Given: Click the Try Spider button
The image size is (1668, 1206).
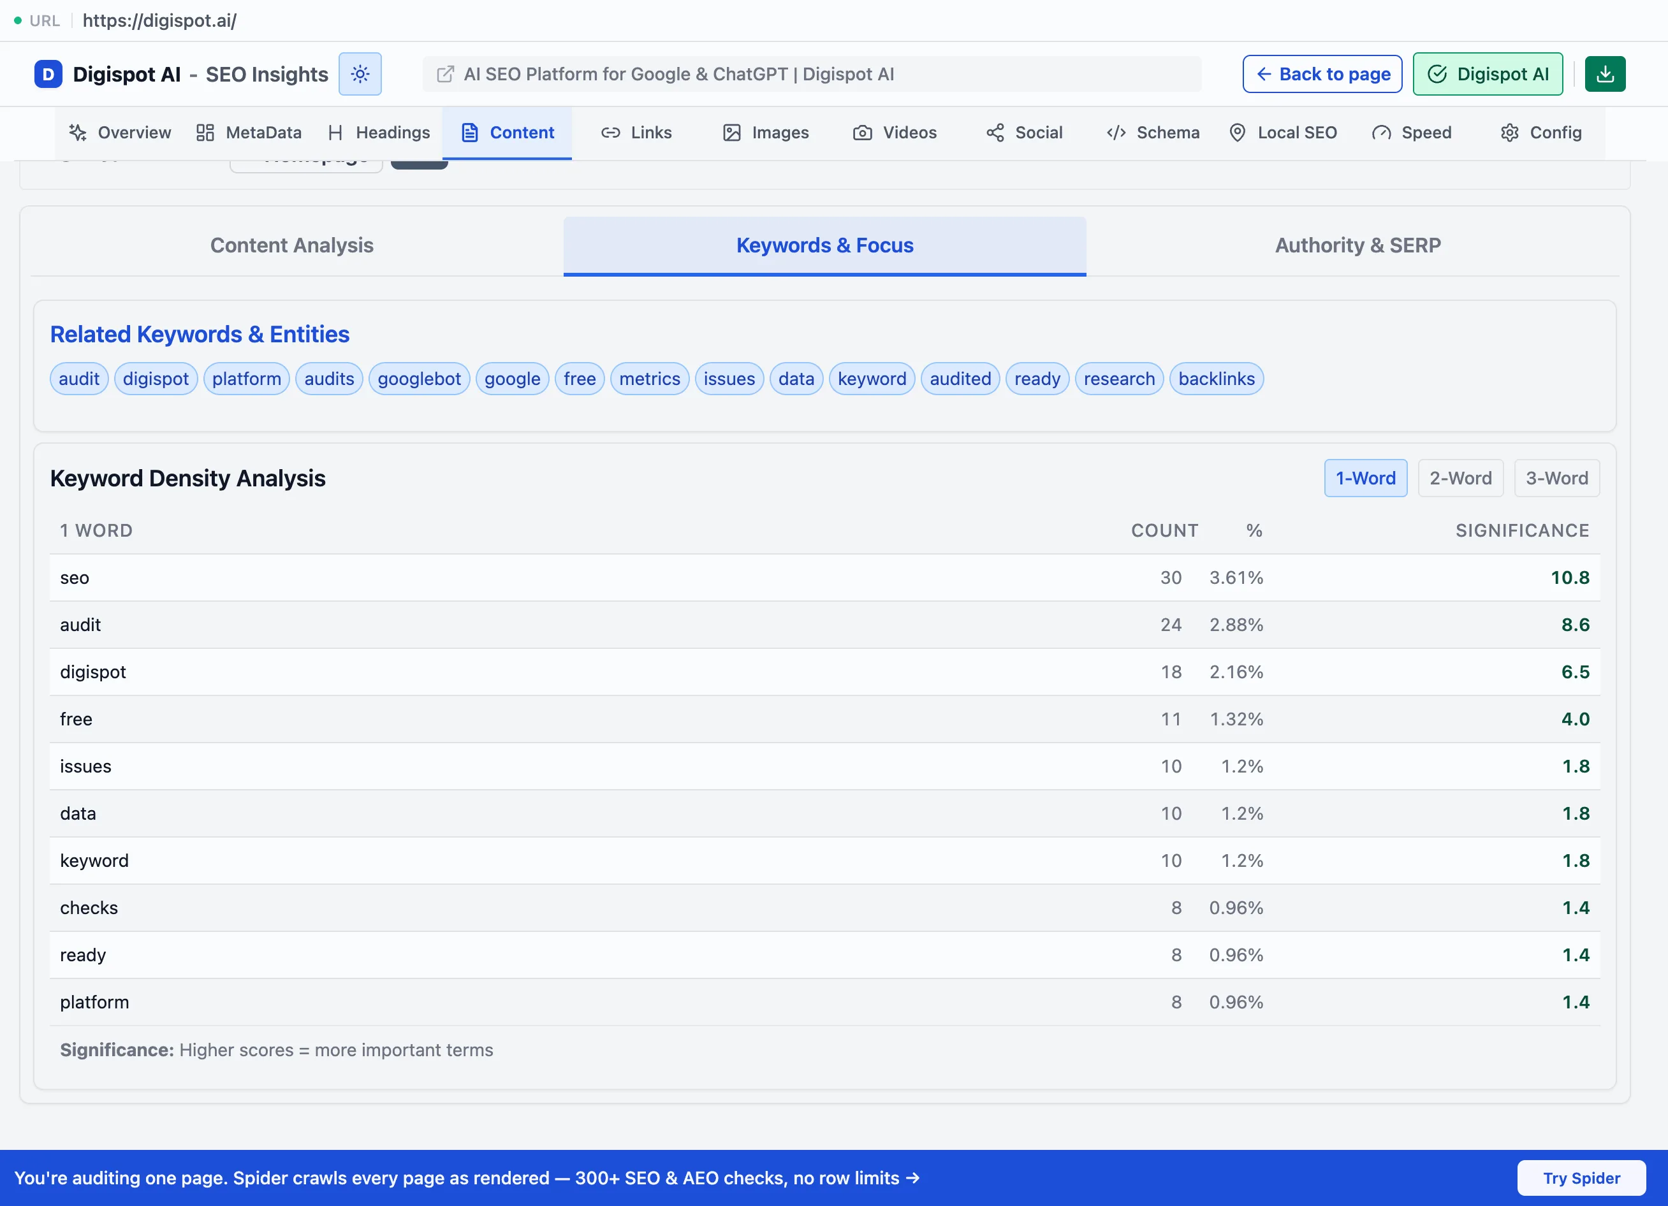Looking at the screenshot, I should click(1581, 1179).
